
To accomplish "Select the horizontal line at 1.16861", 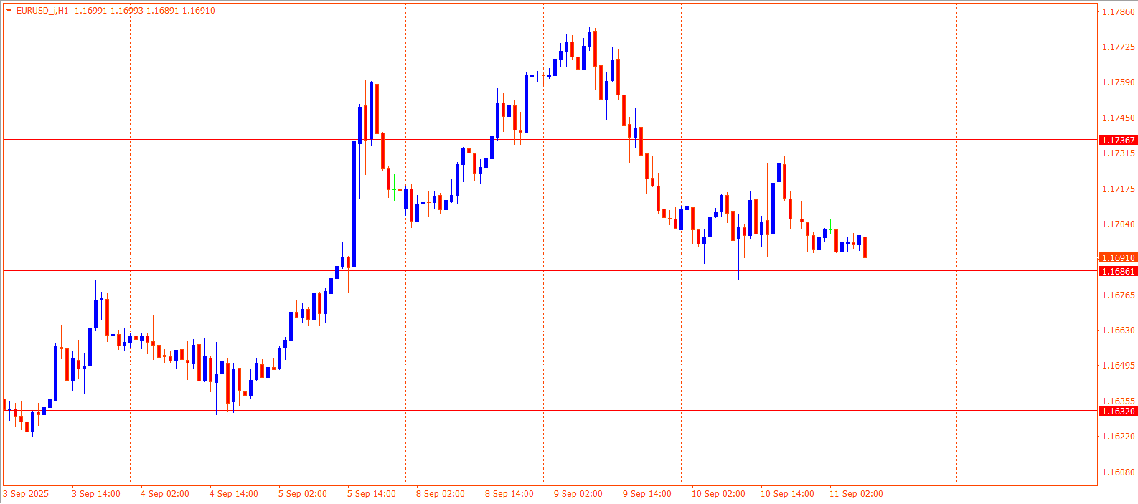I will click(502, 271).
